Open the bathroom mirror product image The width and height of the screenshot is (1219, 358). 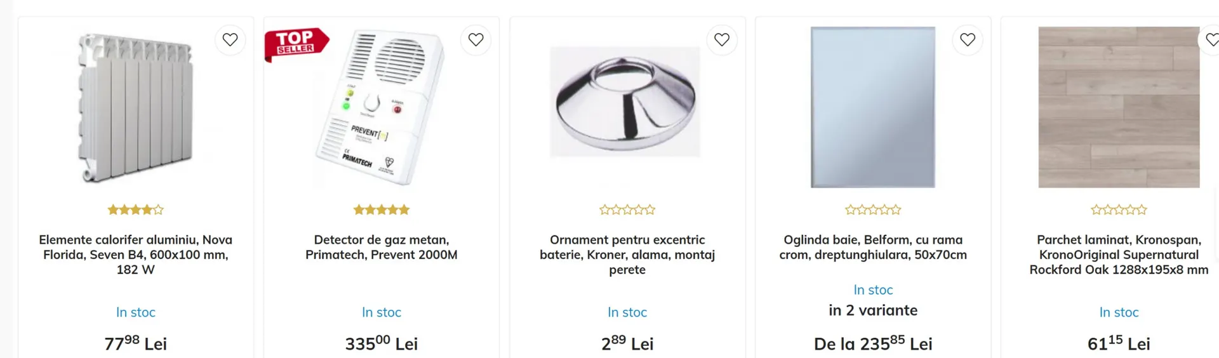(872, 107)
